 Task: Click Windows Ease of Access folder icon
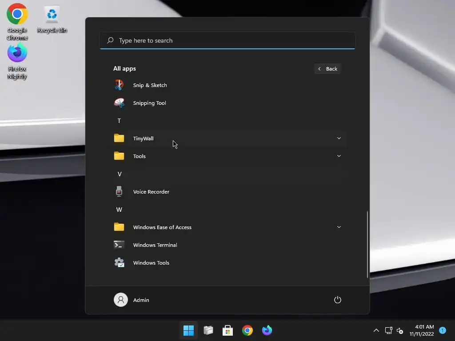tap(119, 227)
